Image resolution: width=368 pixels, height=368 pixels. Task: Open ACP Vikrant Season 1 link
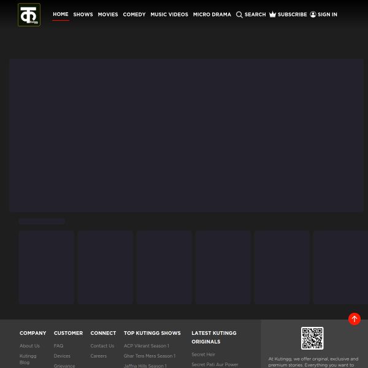pos(146,346)
